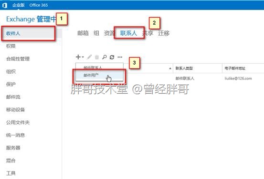264x179 pixels.
Task: Open the add new (+) menu
Action: (78, 57)
